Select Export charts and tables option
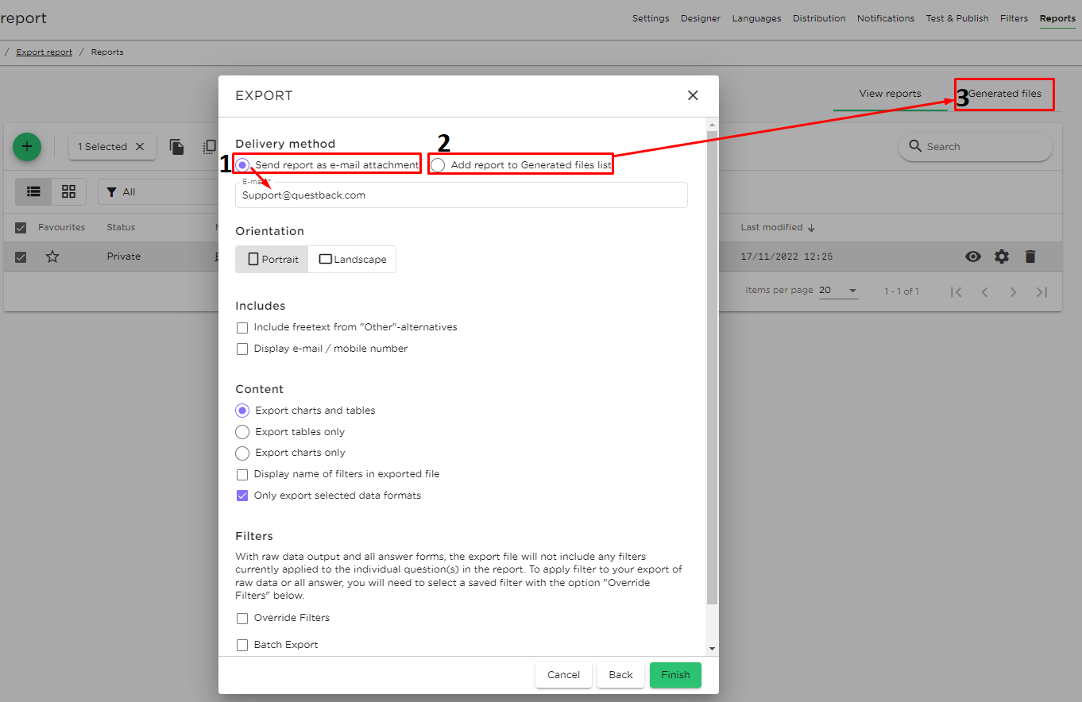 pyautogui.click(x=242, y=411)
